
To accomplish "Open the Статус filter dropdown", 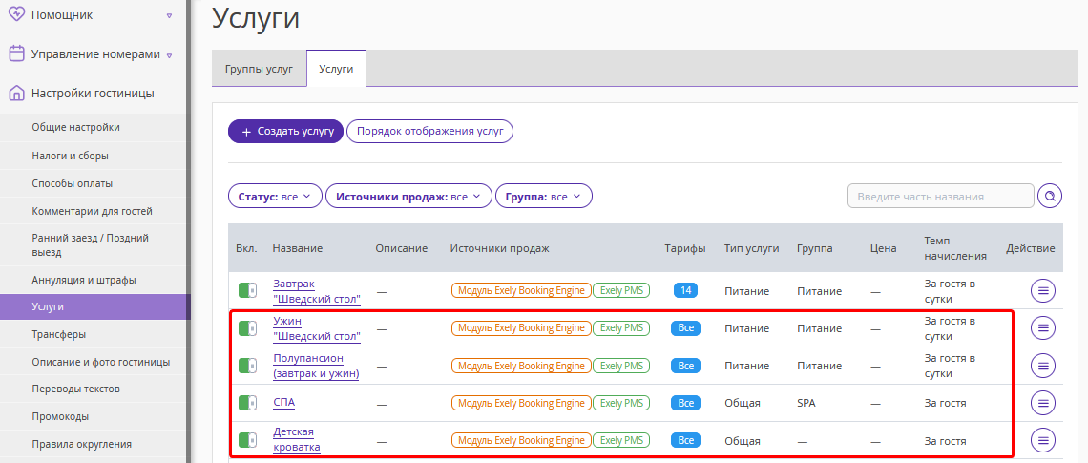I will click(276, 197).
